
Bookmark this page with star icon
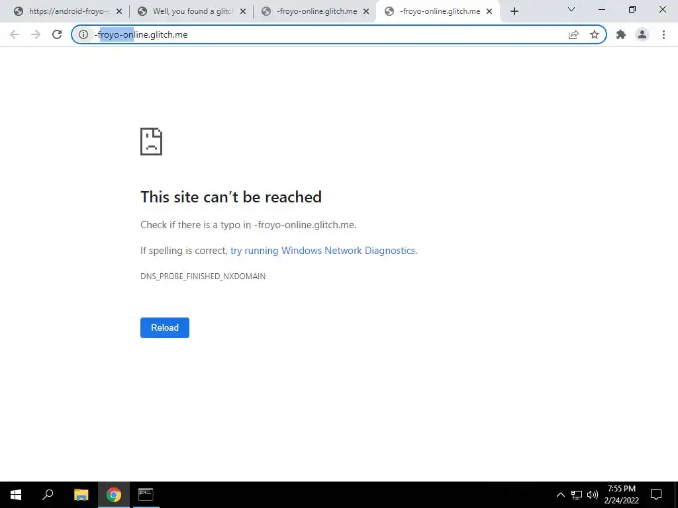click(595, 34)
